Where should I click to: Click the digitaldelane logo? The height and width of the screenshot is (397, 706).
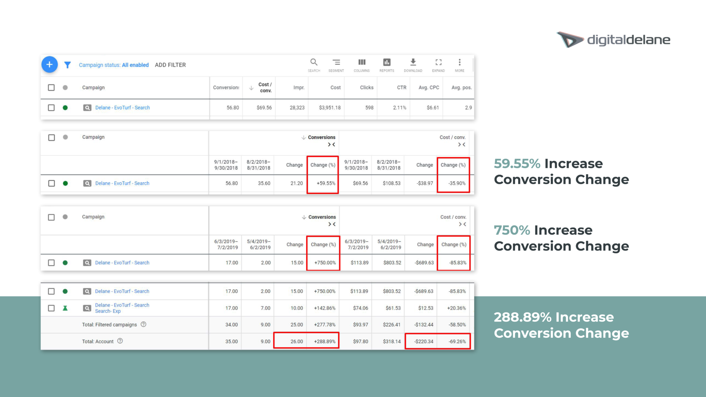pos(613,40)
